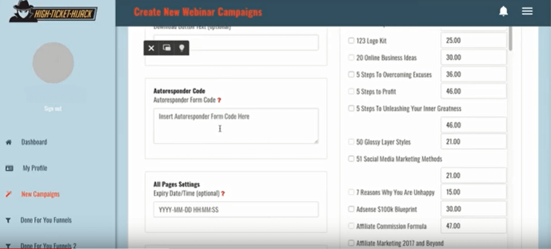Viewport: 551px width, 249px height.
Task: Click help question mark beside Expiry Date/Time
Action: [x=223, y=193]
